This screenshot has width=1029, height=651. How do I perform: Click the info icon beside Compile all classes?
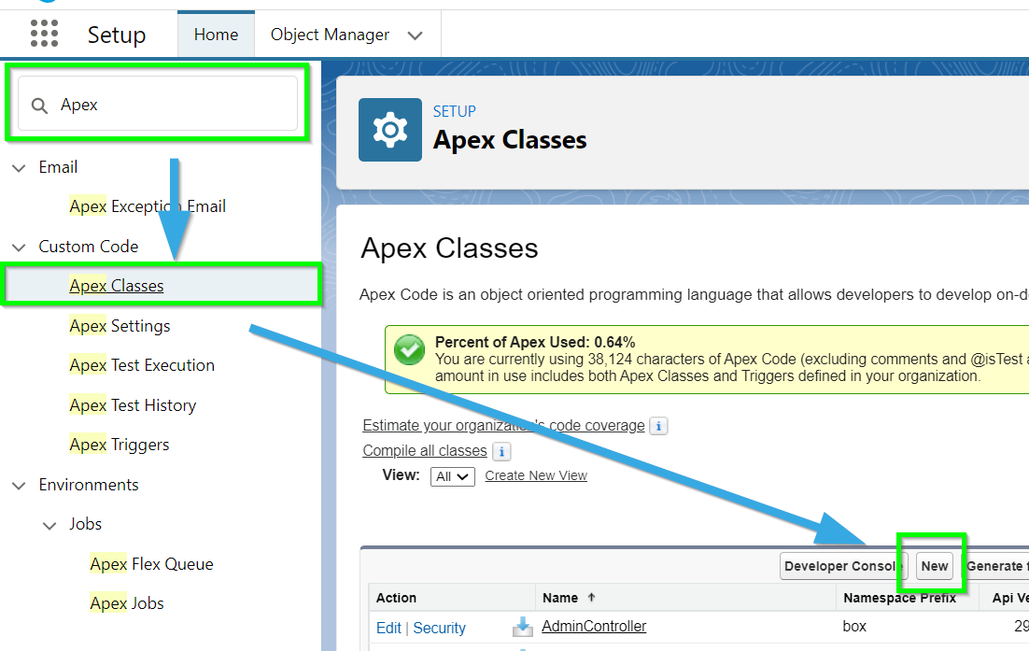(501, 451)
